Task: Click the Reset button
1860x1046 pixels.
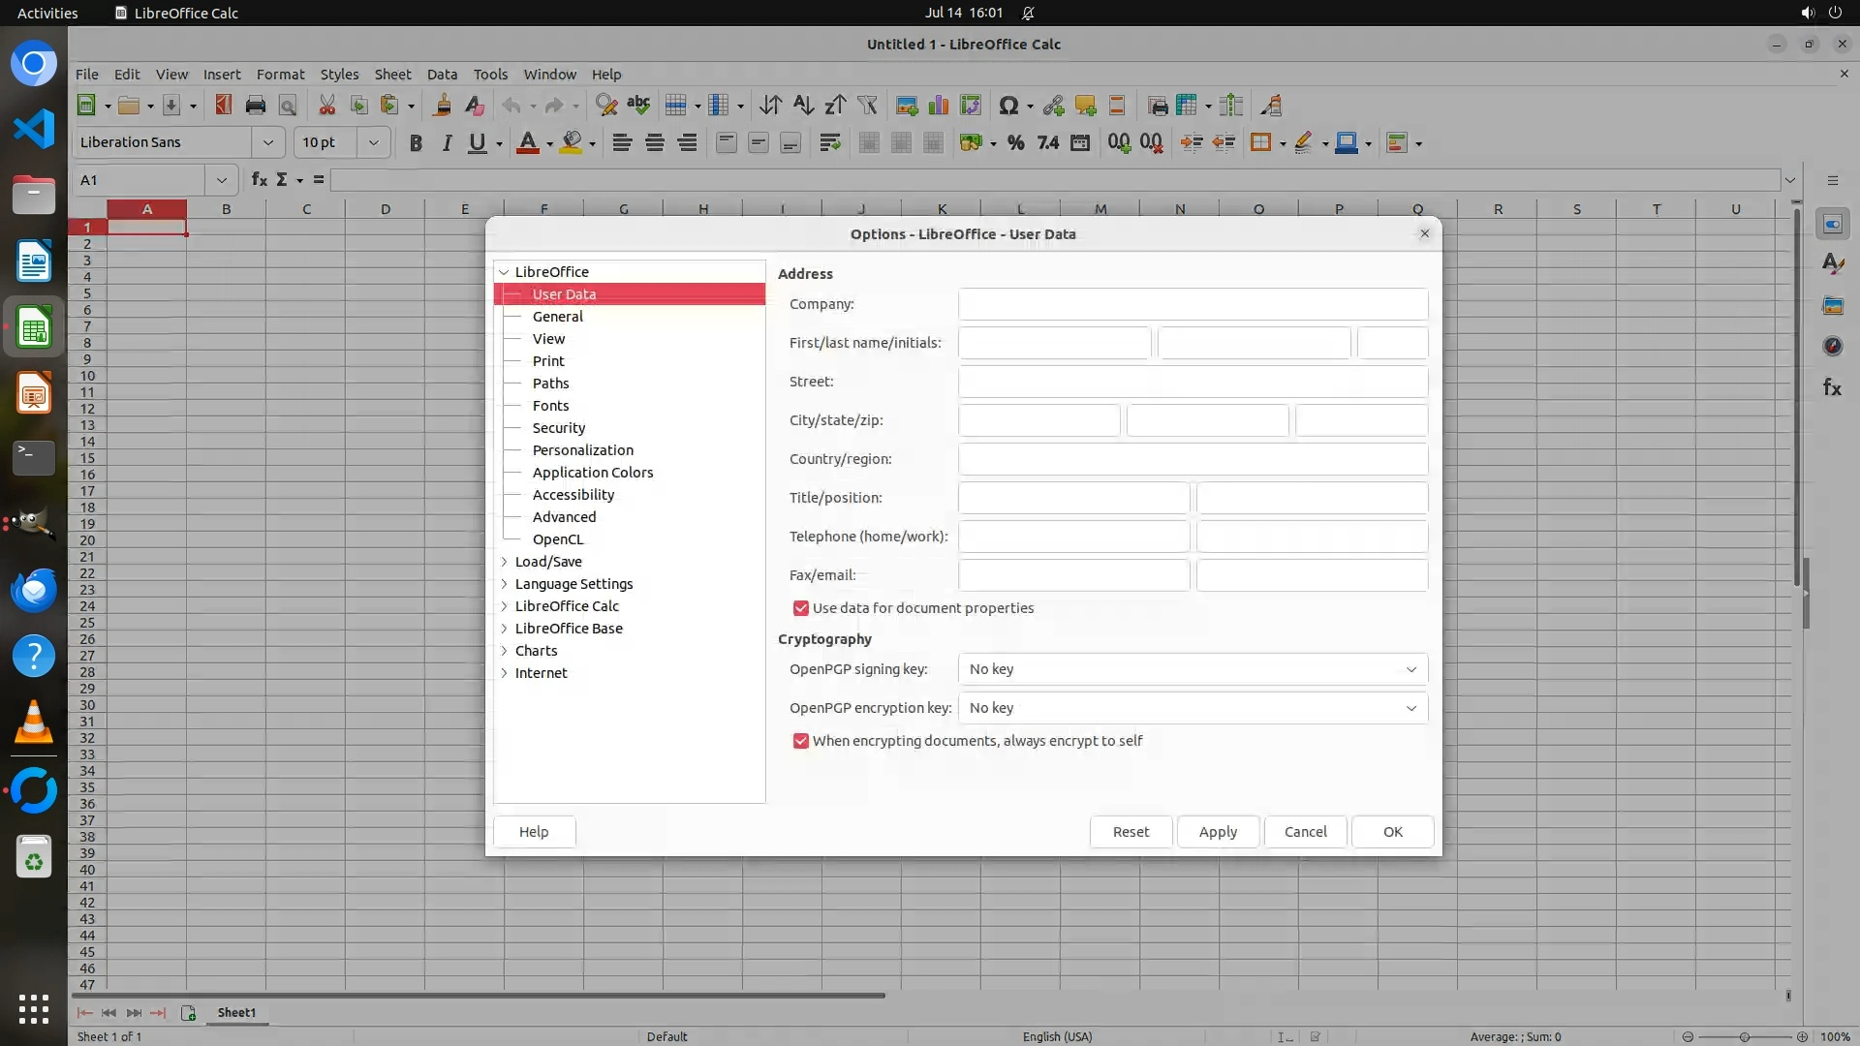Action: 1131,832
